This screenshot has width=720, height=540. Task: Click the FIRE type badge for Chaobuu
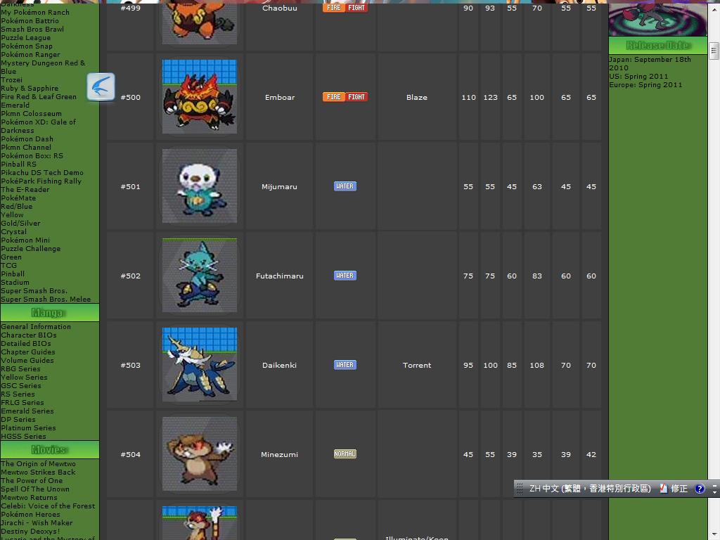[x=334, y=8]
